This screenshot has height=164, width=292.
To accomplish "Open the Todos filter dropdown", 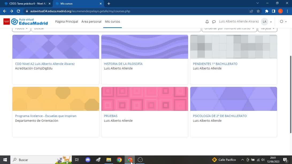I will 21,29.
